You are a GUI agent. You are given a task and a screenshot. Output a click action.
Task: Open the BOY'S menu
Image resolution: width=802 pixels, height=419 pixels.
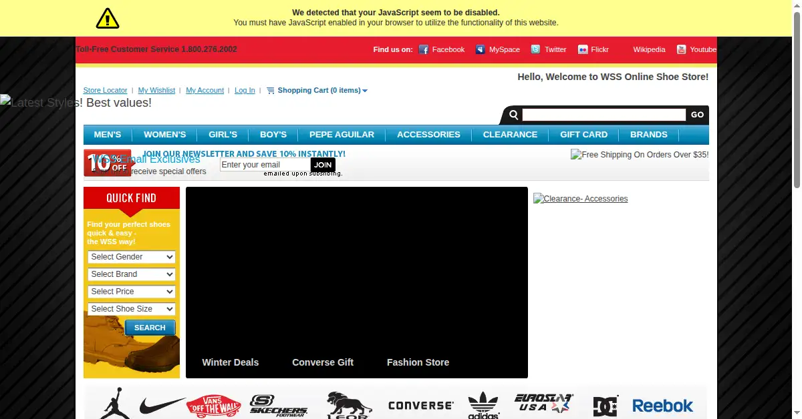pos(273,134)
